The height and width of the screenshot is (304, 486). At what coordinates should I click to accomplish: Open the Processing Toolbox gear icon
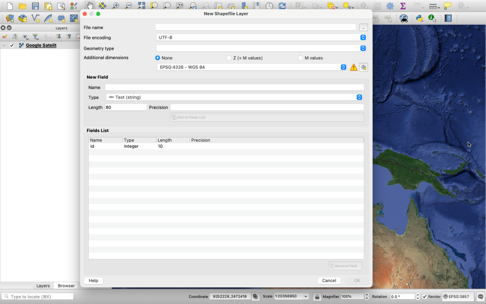390,6
